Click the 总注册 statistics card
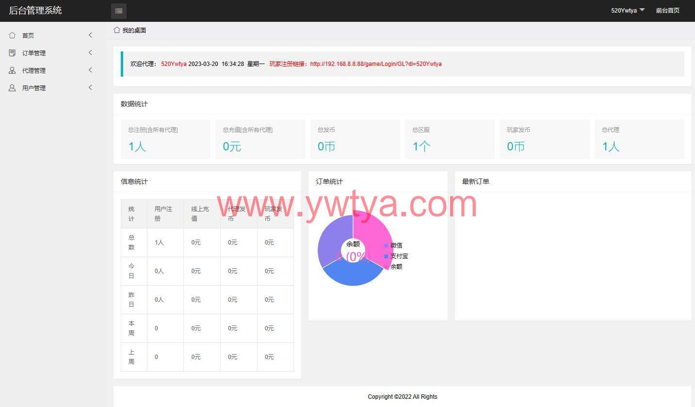This screenshot has width=695, height=407. click(165, 139)
